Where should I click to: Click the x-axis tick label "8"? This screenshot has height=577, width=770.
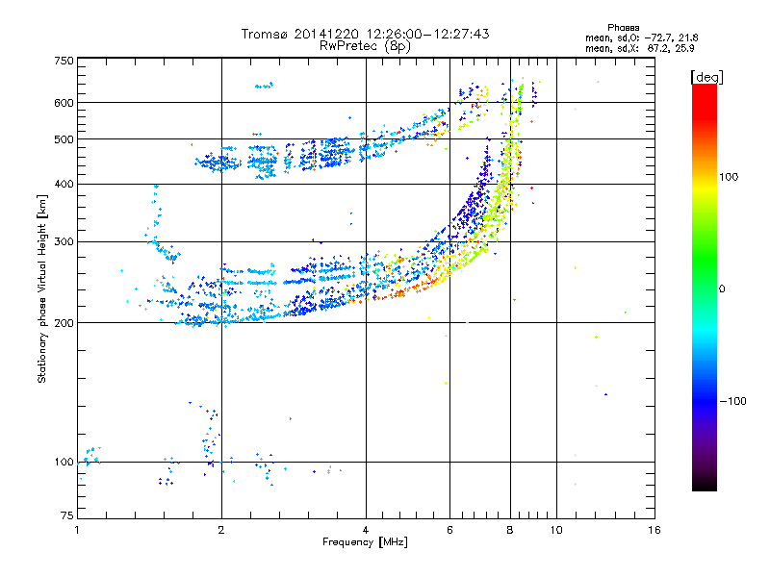(x=510, y=530)
